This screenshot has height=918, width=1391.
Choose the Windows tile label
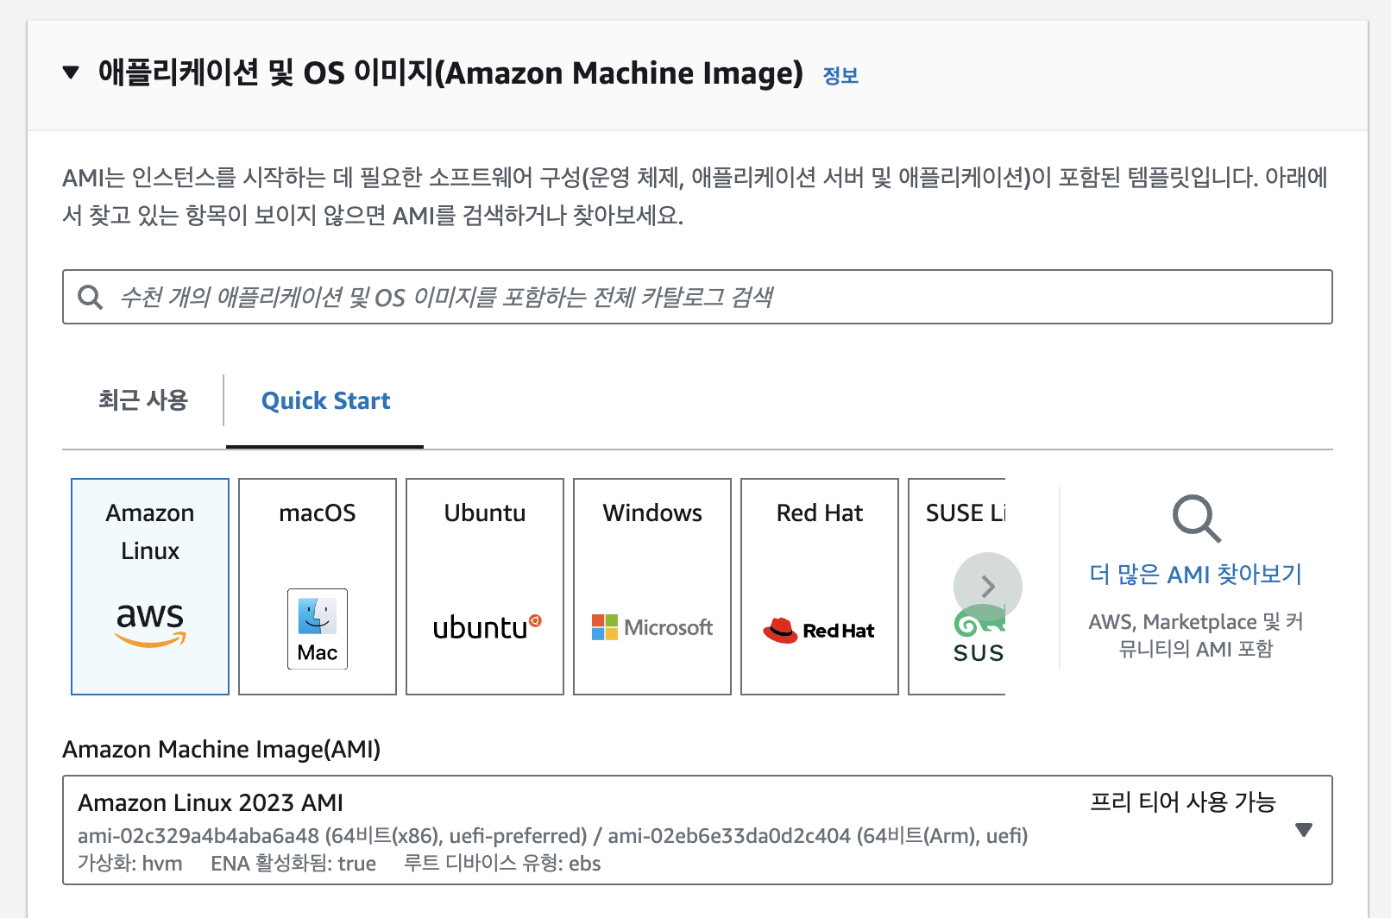(x=652, y=512)
